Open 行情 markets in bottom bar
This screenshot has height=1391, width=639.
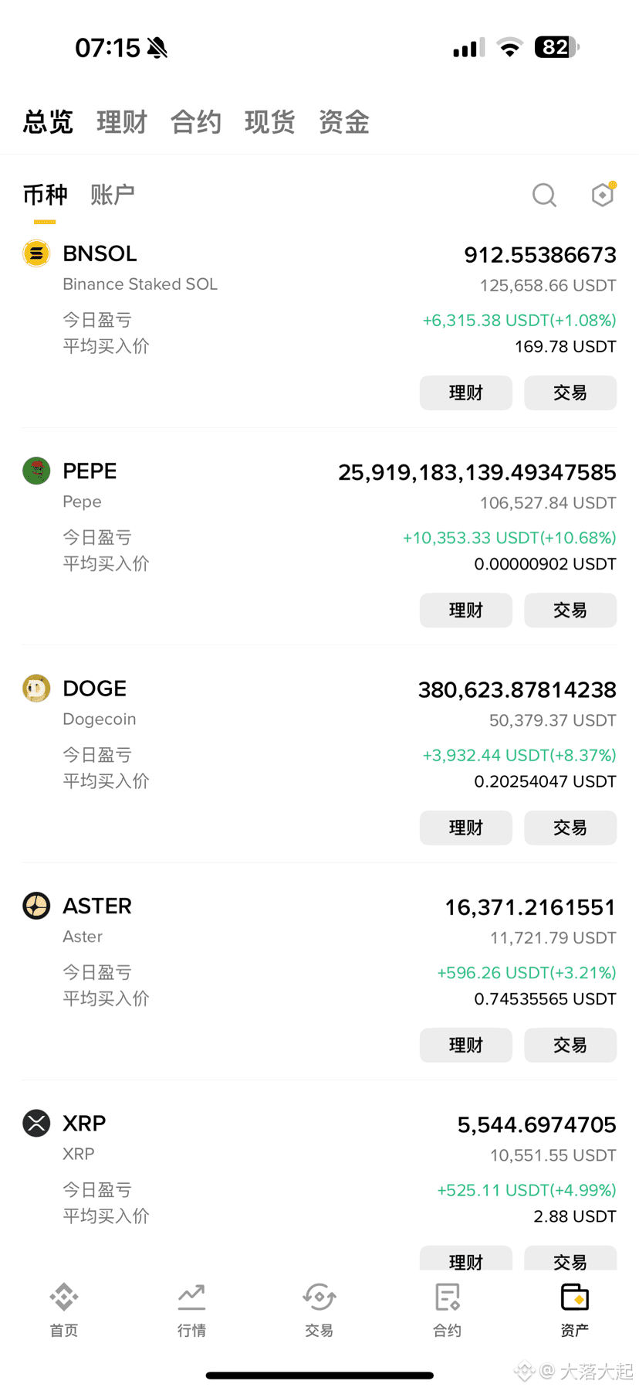(191, 1309)
